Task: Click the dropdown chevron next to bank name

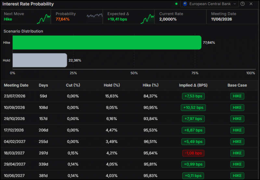Action: coord(235,4)
